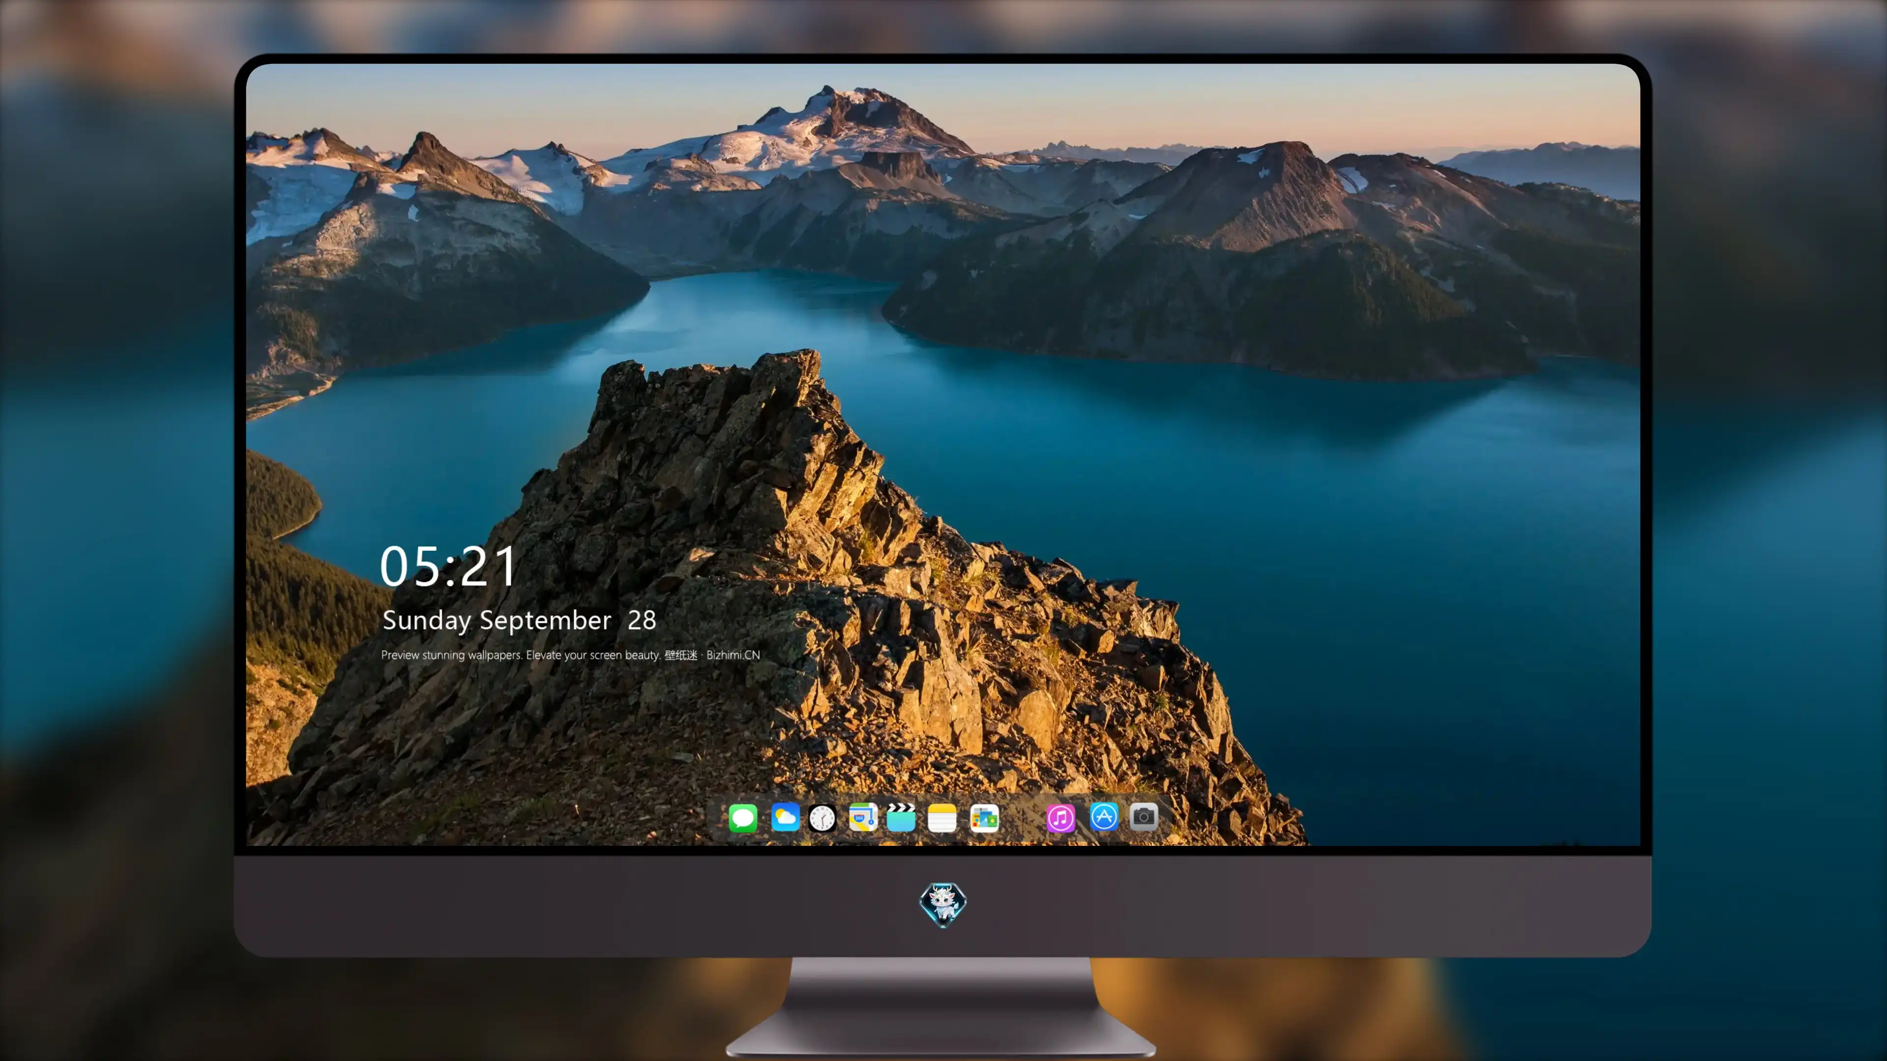
Task: Open the Clock app in the dock
Action: point(822,818)
